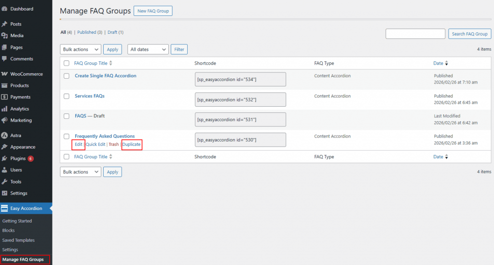Open the top Bulk actions dropdown
Screen dimensions: 494x265
click(x=81, y=49)
